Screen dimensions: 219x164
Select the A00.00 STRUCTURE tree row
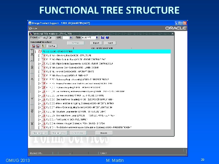coord(68,56)
